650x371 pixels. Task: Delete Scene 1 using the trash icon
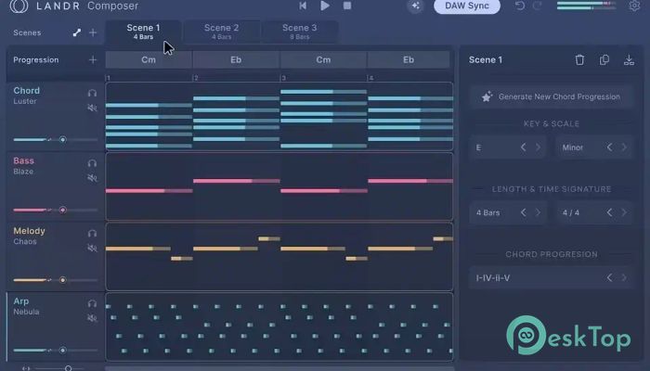click(x=580, y=60)
